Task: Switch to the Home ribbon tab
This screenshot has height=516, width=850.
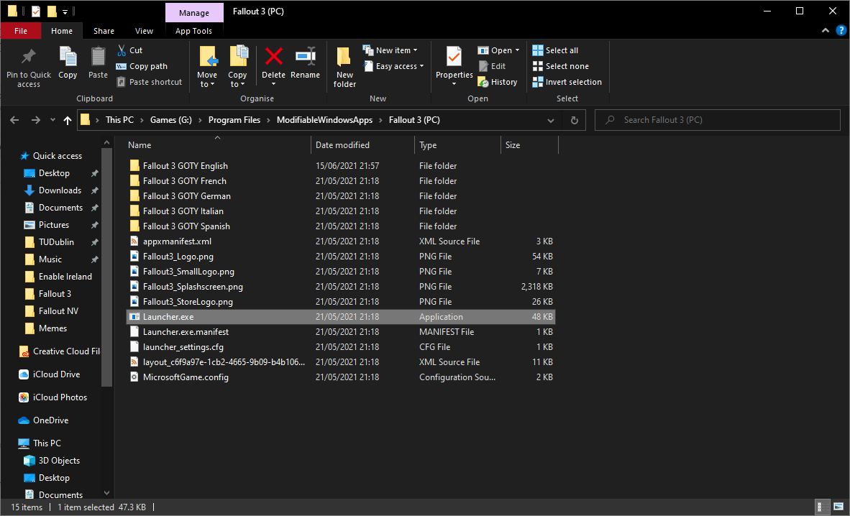Action: (x=62, y=31)
